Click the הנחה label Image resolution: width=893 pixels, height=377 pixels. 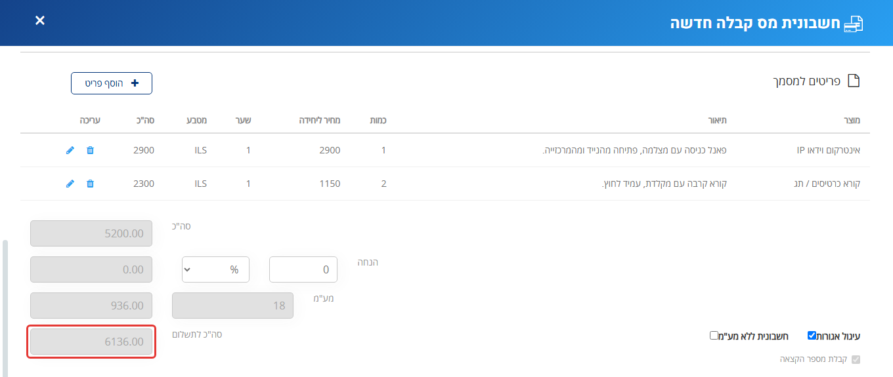367,262
